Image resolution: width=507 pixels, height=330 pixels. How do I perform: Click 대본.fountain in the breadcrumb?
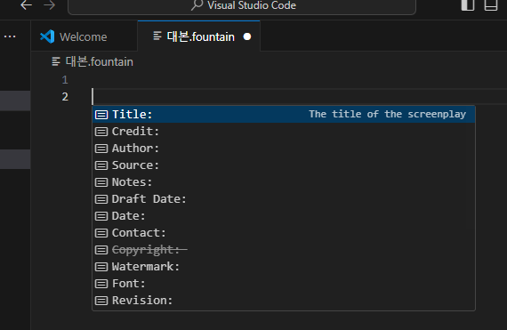100,61
